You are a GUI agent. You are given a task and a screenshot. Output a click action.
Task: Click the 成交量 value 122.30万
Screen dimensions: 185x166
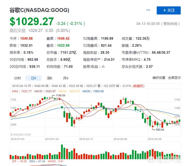click(x=143, y=39)
